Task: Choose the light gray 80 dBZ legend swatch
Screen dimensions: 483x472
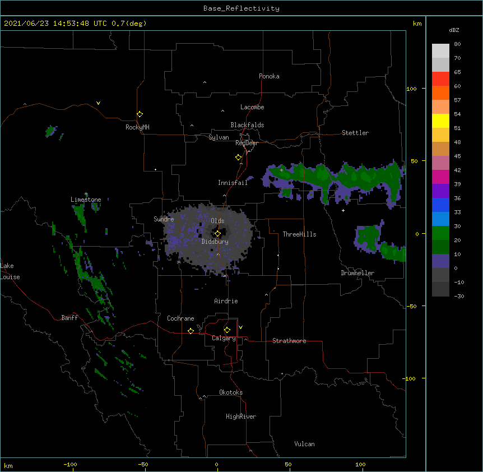Action: [x=440, y=51]
